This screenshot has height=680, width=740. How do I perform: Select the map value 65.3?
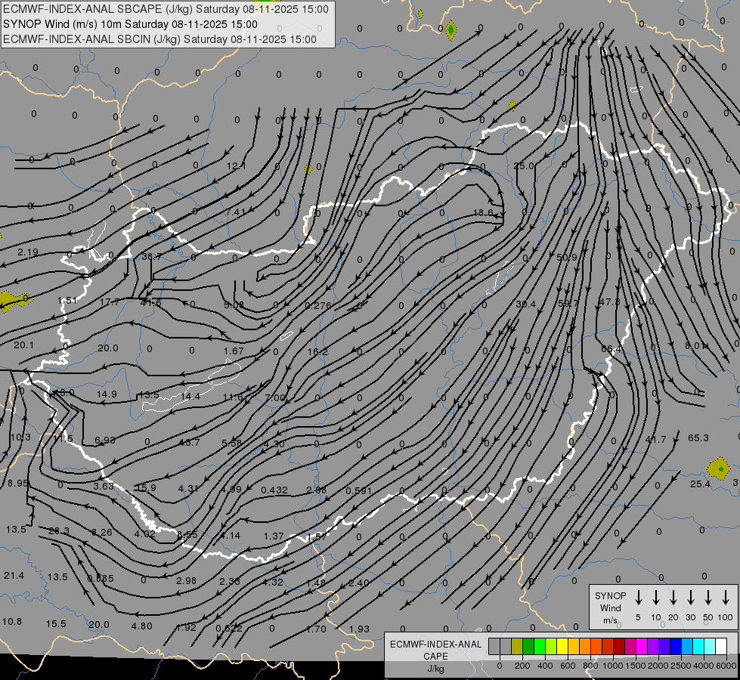click(x=698, y=438)
